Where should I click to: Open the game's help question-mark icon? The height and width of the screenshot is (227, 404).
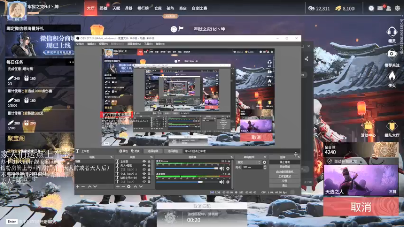371,8
